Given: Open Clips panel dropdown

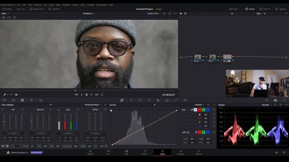Looking at the screenshot, I should point(234,9).
